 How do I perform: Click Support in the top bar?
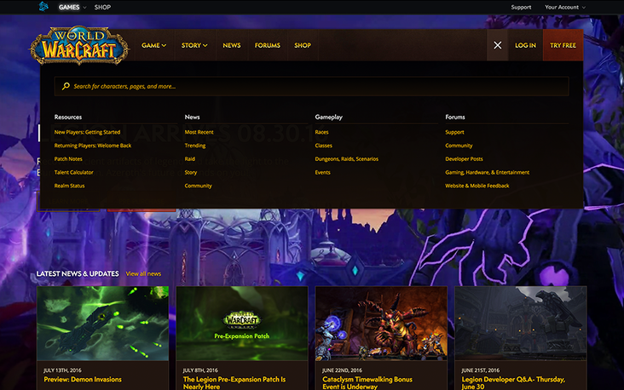click(x=521, y=7)
